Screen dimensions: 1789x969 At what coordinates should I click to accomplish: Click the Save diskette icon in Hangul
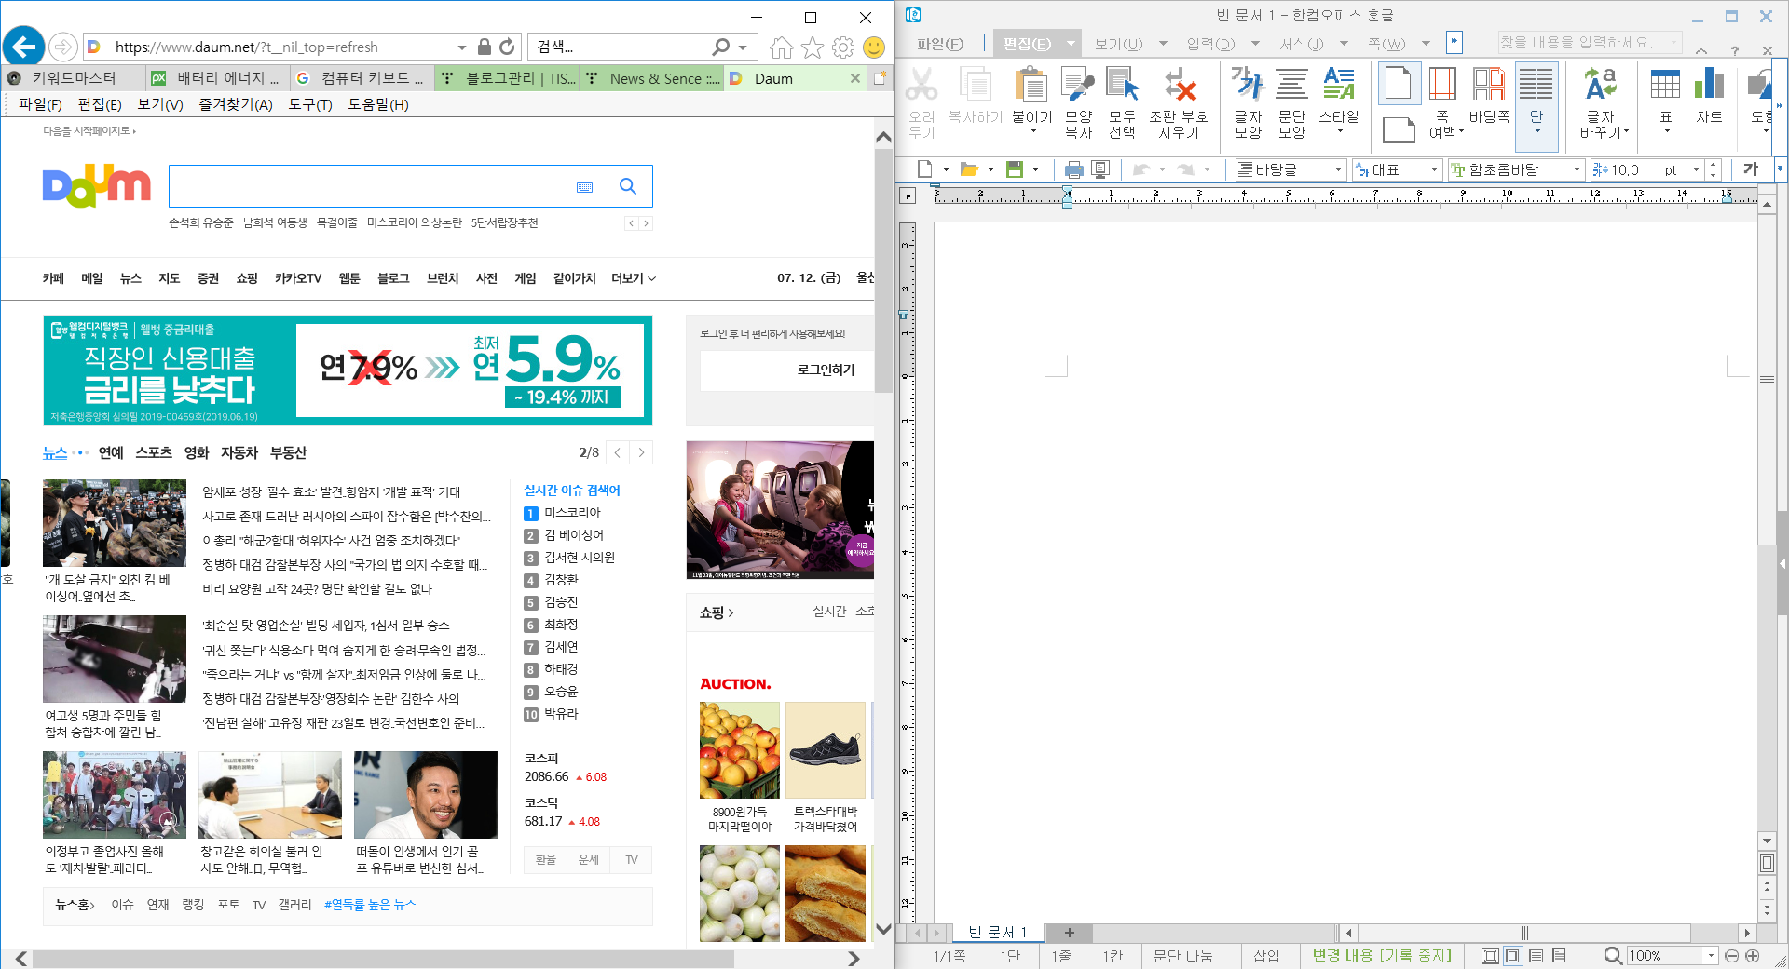1015,169
